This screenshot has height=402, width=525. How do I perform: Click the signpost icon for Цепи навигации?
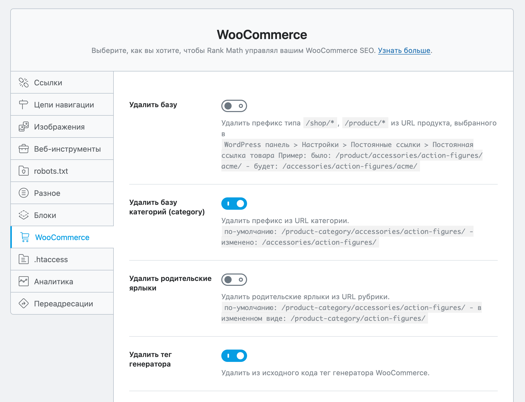[24, 105]
